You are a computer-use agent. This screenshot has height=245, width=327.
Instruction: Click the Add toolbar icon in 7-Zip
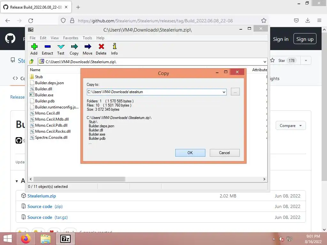click(34, 47)
